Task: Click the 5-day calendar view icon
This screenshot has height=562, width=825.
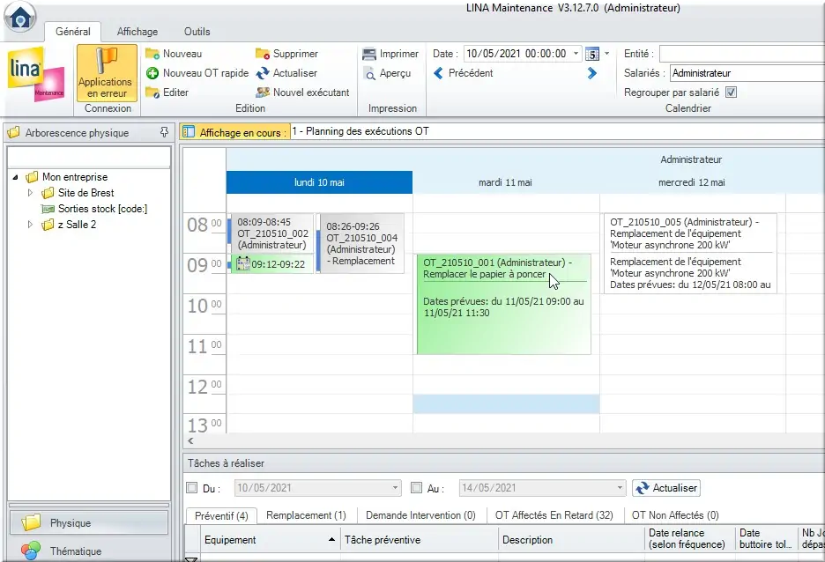Action: (592, 54)
